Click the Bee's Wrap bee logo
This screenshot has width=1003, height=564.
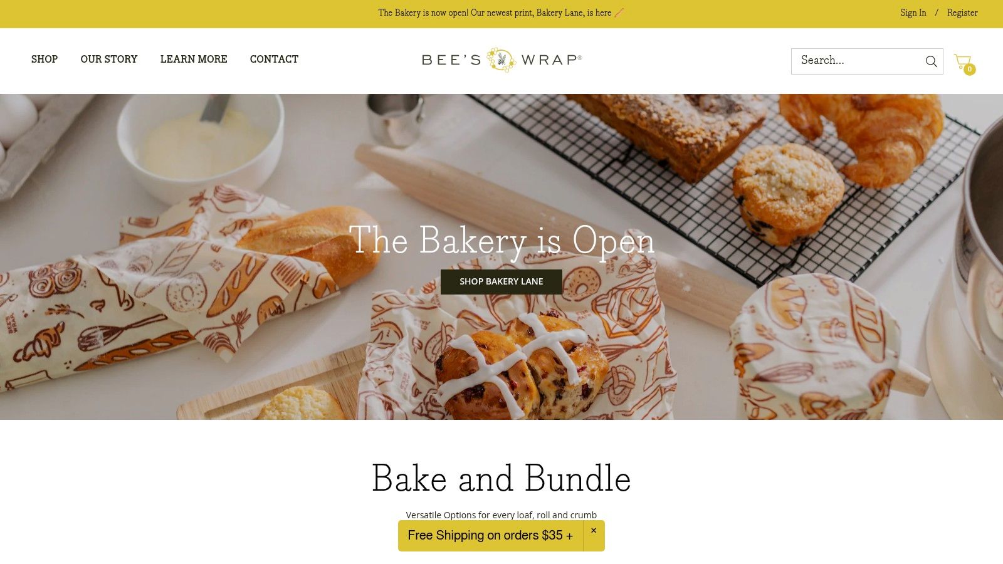[x=501, y=60]
